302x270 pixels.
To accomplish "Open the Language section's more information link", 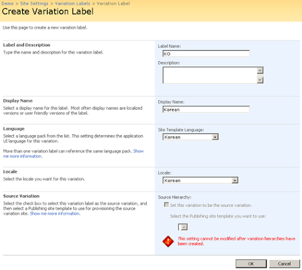I will 73,154.
